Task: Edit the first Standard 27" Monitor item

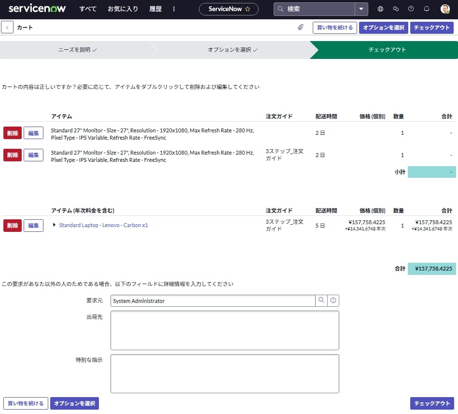Action: (x=34, y=133)
